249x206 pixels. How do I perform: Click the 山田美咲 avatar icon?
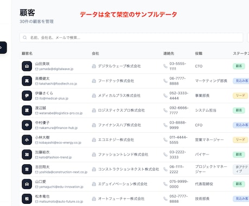click(27, 66)
